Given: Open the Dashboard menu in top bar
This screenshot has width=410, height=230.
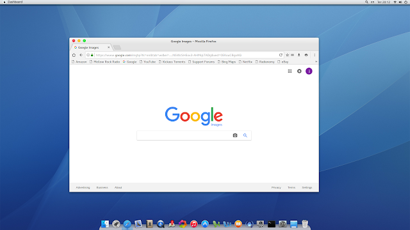Looking at the screenshot, I should pyautogui.click(x=15, y=2).
